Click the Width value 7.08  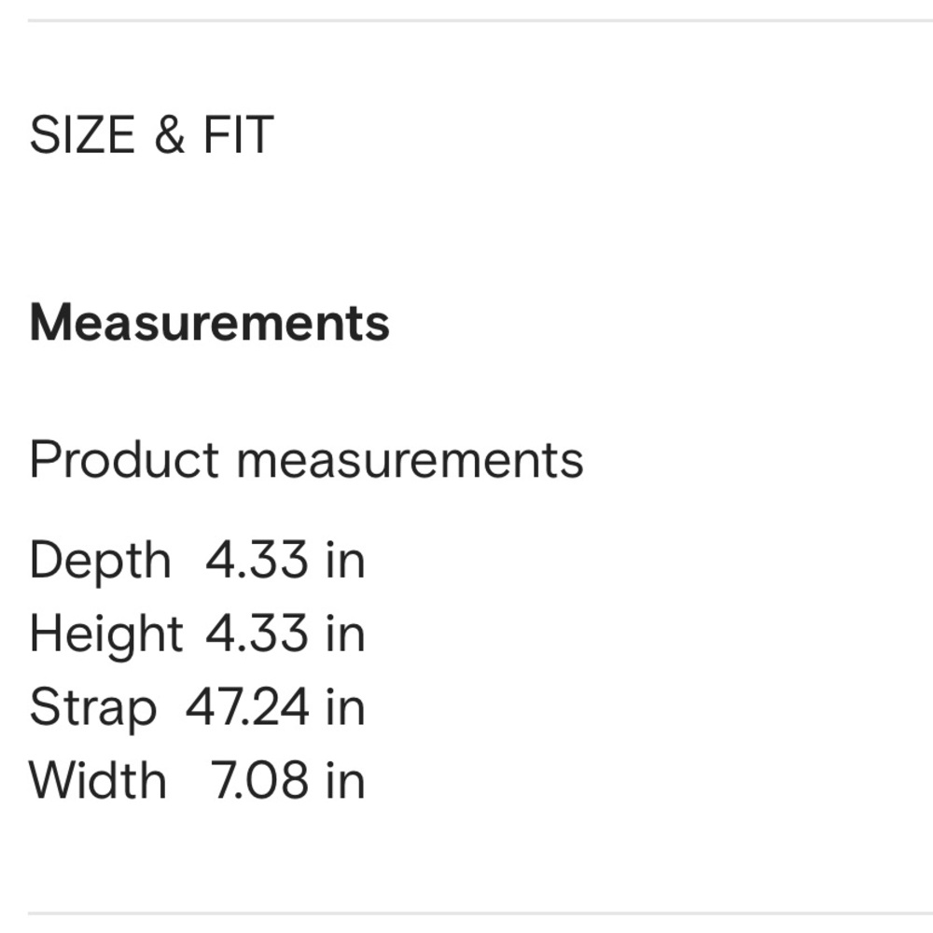coord(259,780)
